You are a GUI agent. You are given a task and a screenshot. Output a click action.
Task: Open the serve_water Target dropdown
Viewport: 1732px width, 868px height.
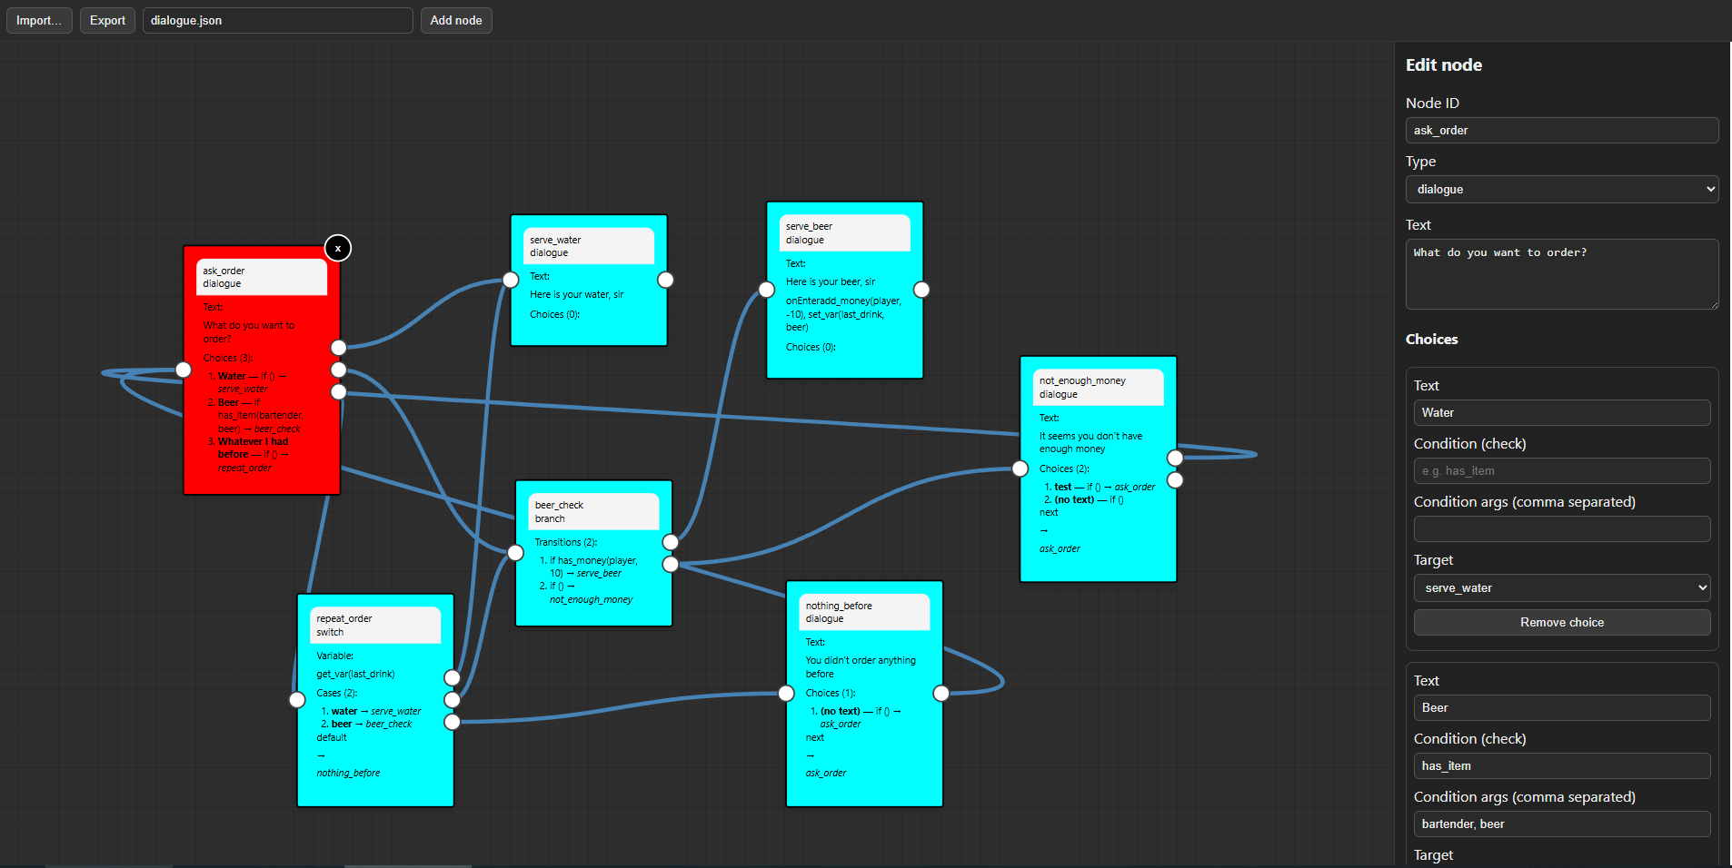pos(1561,587)
